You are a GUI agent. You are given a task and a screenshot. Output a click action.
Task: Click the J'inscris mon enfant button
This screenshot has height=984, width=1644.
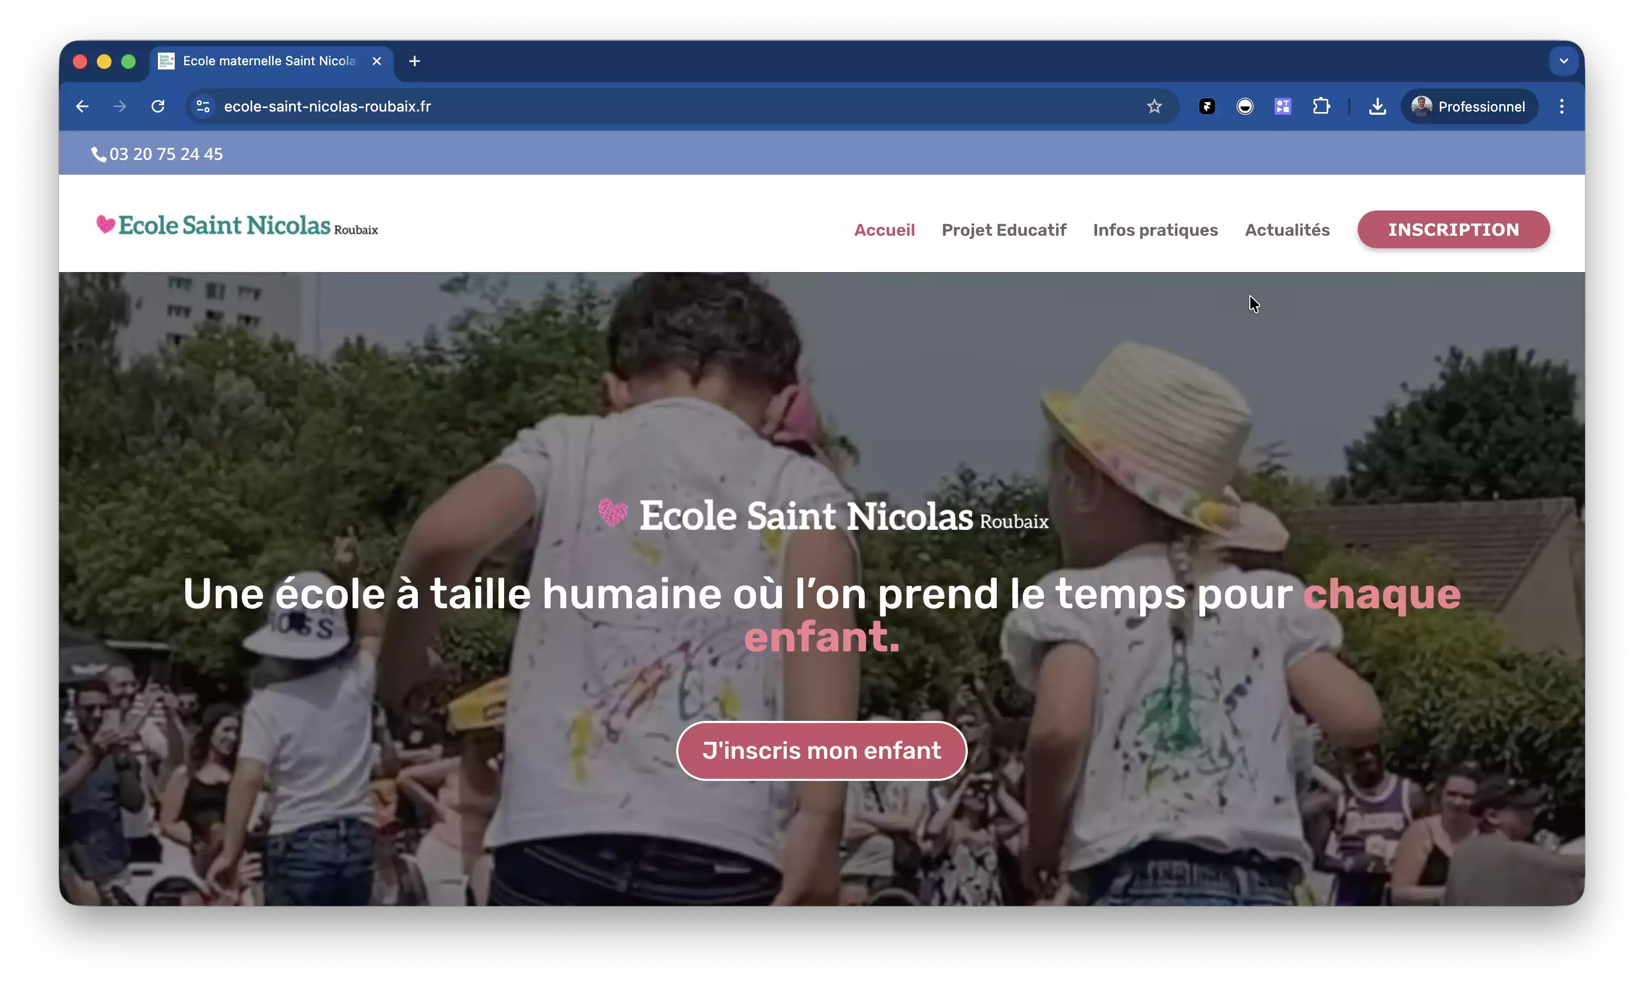[x=821, y=750]
